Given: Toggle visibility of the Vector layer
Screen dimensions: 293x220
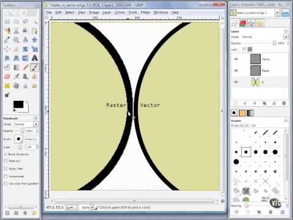Looking at the screenshot, I should pos(236,59).
